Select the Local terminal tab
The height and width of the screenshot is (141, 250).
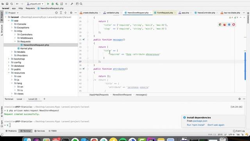(19, 99)
